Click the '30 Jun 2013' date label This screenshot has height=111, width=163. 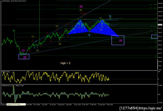85,105
